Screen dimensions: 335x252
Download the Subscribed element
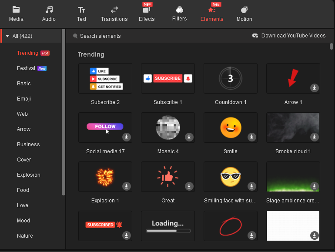click(x=127, y=235)
